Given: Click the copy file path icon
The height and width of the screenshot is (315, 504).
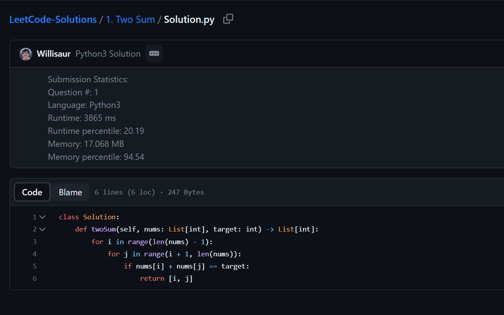Looking at the screenshot, I should point(228,19).
